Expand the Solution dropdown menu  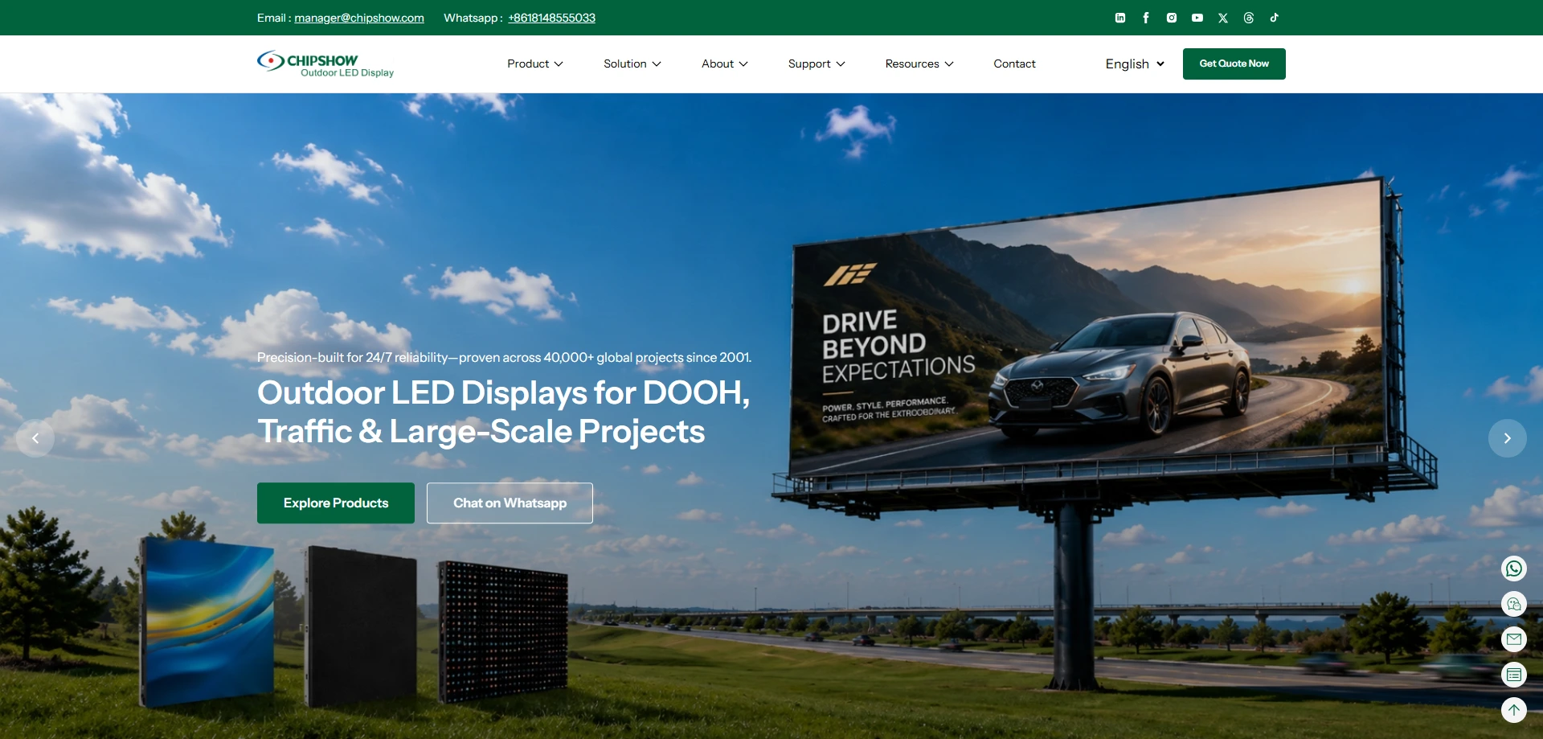(x=632, y=64)
